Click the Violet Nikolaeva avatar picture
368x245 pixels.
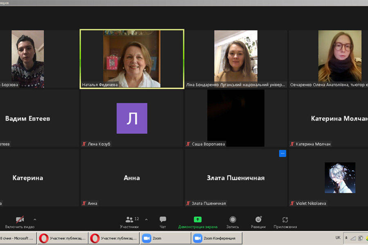[x=340, y=178]
